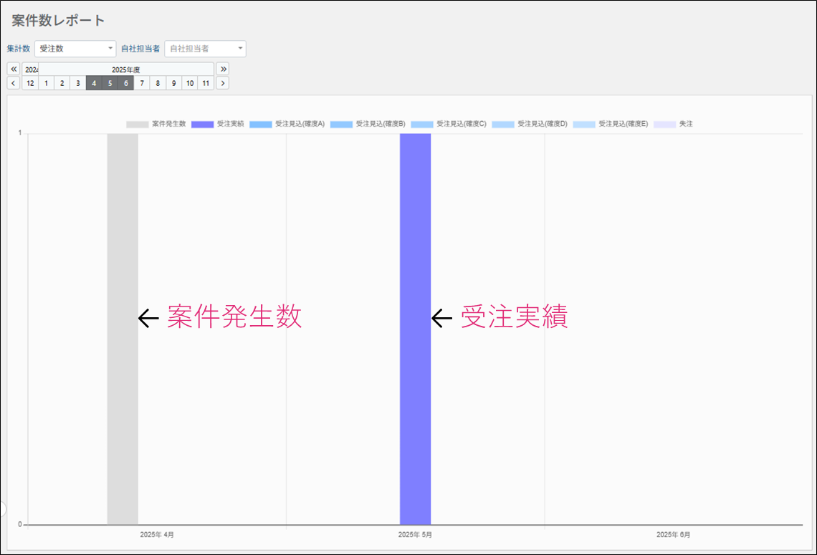Toggle 受注見込(確度E) legend item
Image resolution: width=817 pixels, height=555 pixels.
611,124
